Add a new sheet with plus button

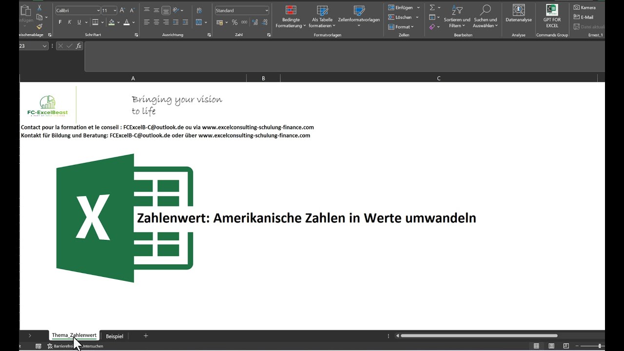(x=145, y=336)
